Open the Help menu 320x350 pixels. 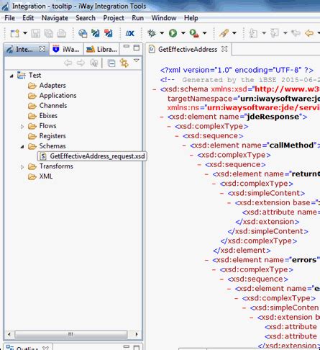tap(191, 18)
